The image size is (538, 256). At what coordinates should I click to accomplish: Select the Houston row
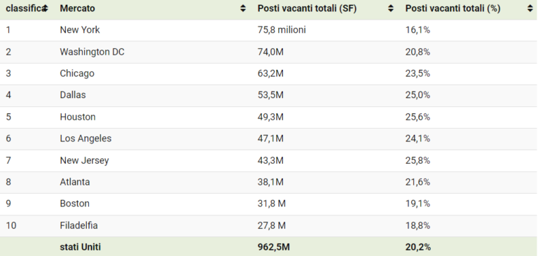[269, 117]
